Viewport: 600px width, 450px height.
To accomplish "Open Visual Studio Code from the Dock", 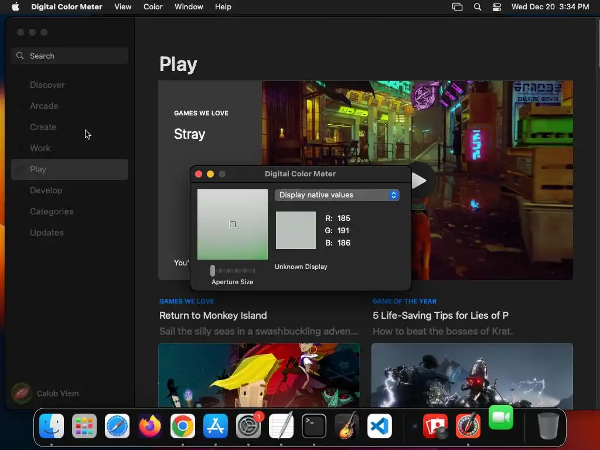I will click(x=380, y=426).
